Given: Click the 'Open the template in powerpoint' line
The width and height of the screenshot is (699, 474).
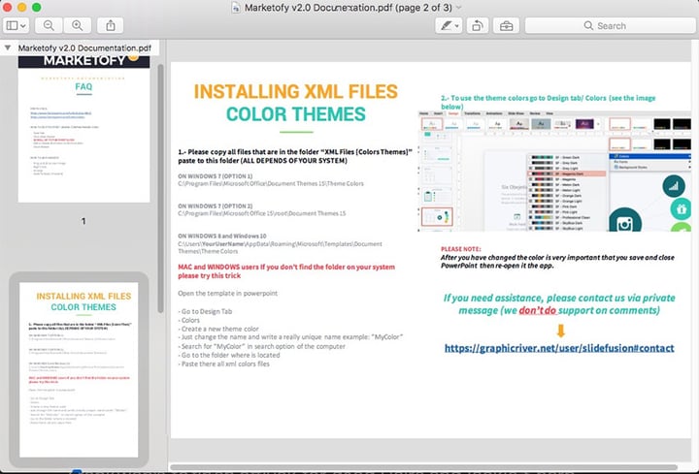Looking at the screenshot, I should (x=227, y=294).
